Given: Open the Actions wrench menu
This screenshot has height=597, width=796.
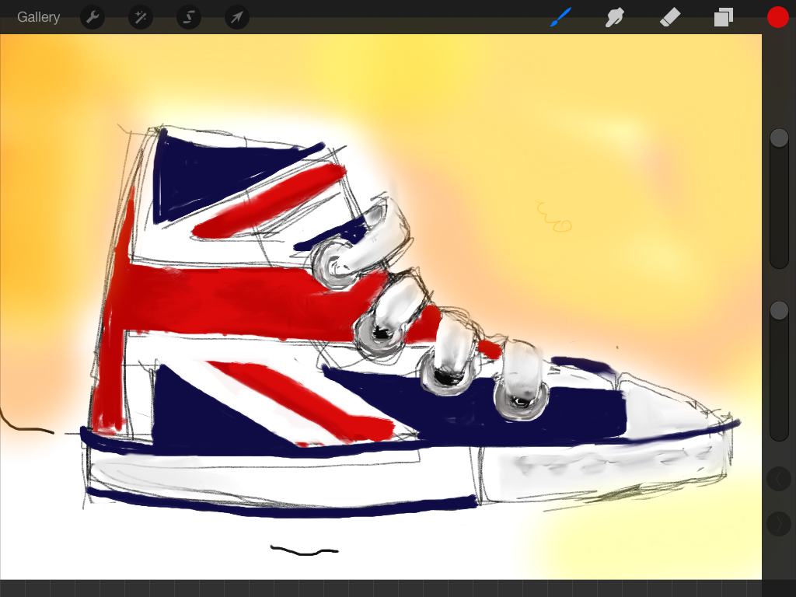Looking at the screenshot, I should click(93, 17).
